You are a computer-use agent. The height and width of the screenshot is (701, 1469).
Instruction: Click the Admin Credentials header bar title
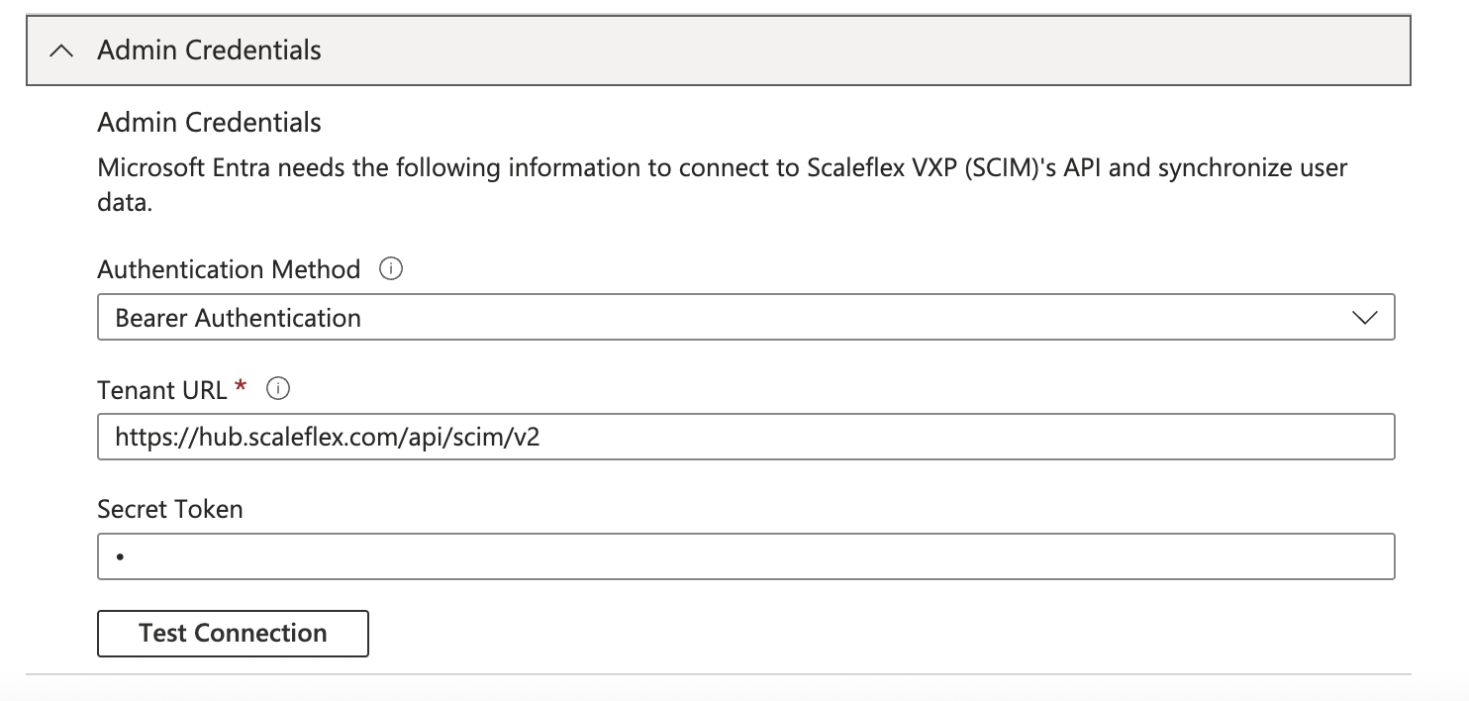pos(209,50)
